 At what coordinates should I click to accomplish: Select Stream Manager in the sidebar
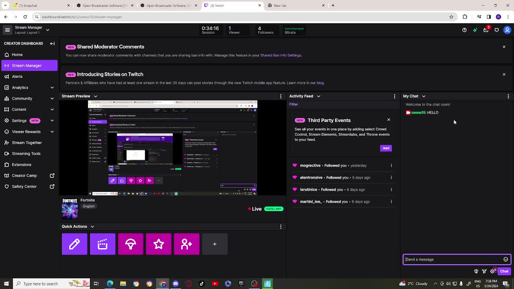point(29,65)
